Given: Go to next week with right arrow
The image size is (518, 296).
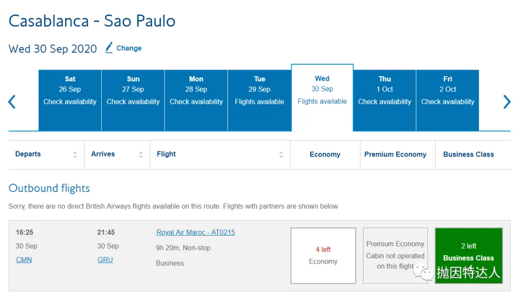Looking at the screenshot, I should 507,102.
